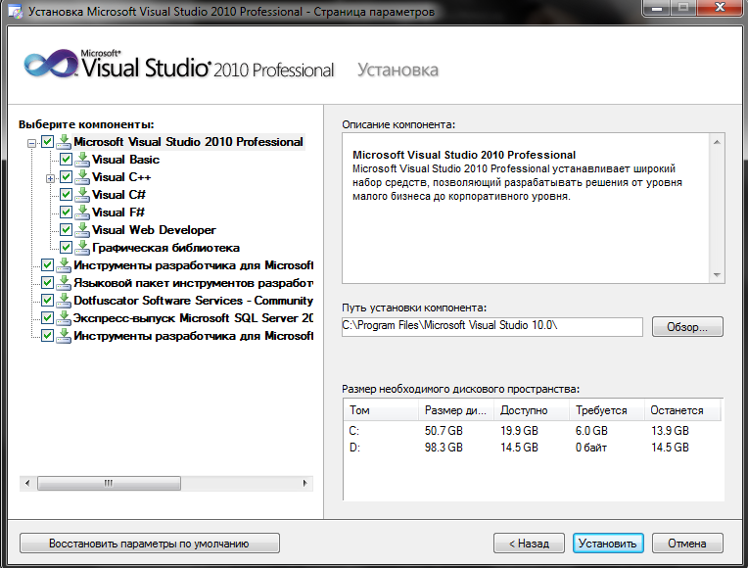Screen dimensions: 748x568
Task: Toggle Языковой пакет инструментов checkbox
Action: (x=47, y=283)
